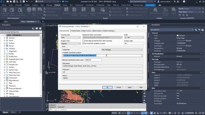The width and height of the screenshot is (205, 115).
Task: Click the Plot printer icon in ribbon
Action: [29, 10]
